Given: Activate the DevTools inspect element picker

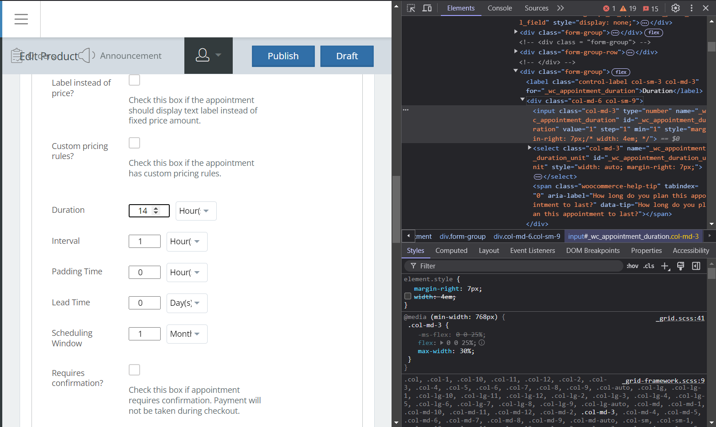Looking at the screenshot, I should pyautogui.click(x=411, y=8).
